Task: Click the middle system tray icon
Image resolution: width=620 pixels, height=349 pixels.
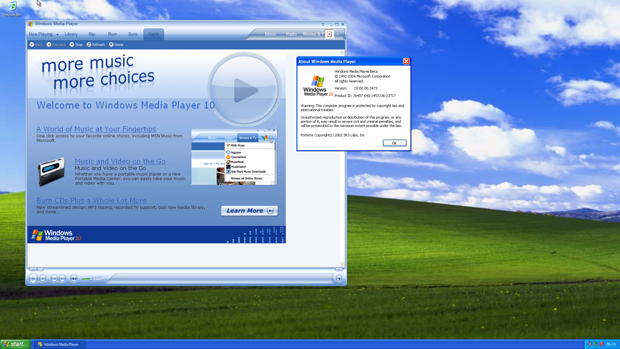Action: (x=596, y=344)
